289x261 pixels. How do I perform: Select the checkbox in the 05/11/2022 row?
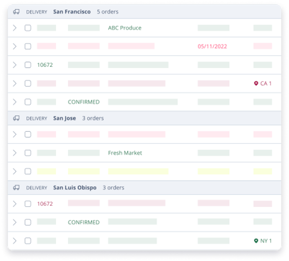28,46
